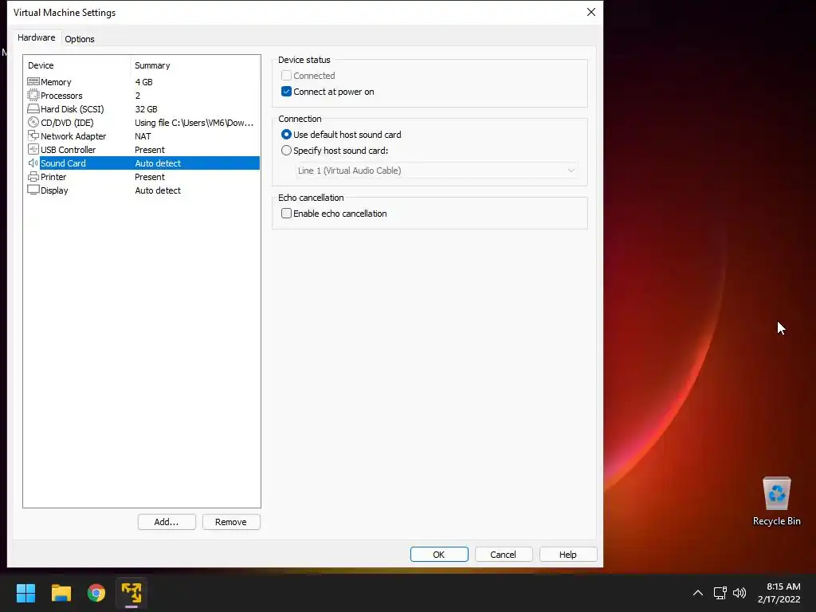Click the clock showing 8:15 AM
The width and height of the screenshot is (816, 612).
click(783, 586)
